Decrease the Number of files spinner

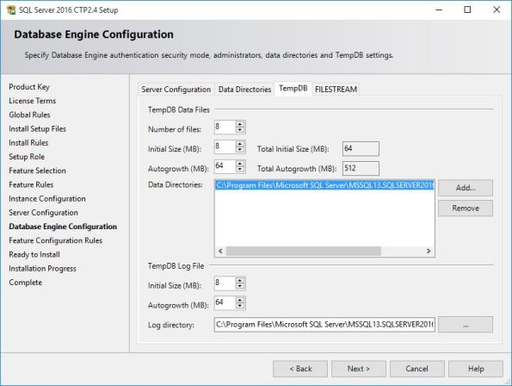[240, 130]
